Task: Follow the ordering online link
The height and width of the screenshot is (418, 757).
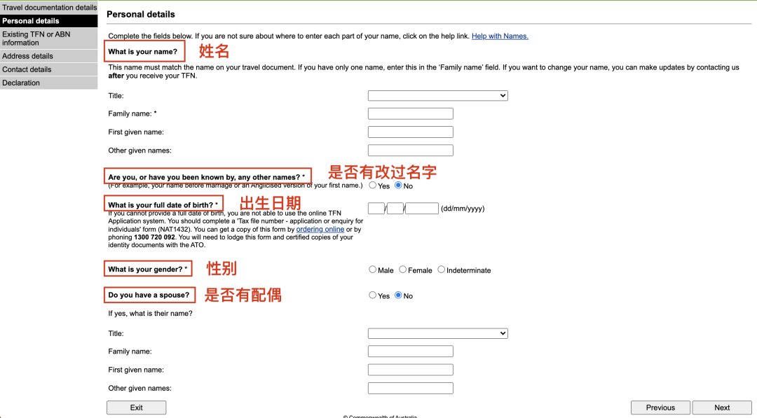Action: [x=320, y=230]
